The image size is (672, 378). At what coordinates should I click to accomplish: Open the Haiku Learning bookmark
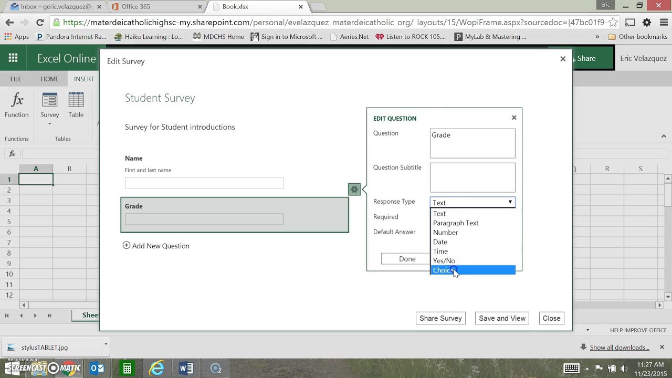[x=149, y=37]
